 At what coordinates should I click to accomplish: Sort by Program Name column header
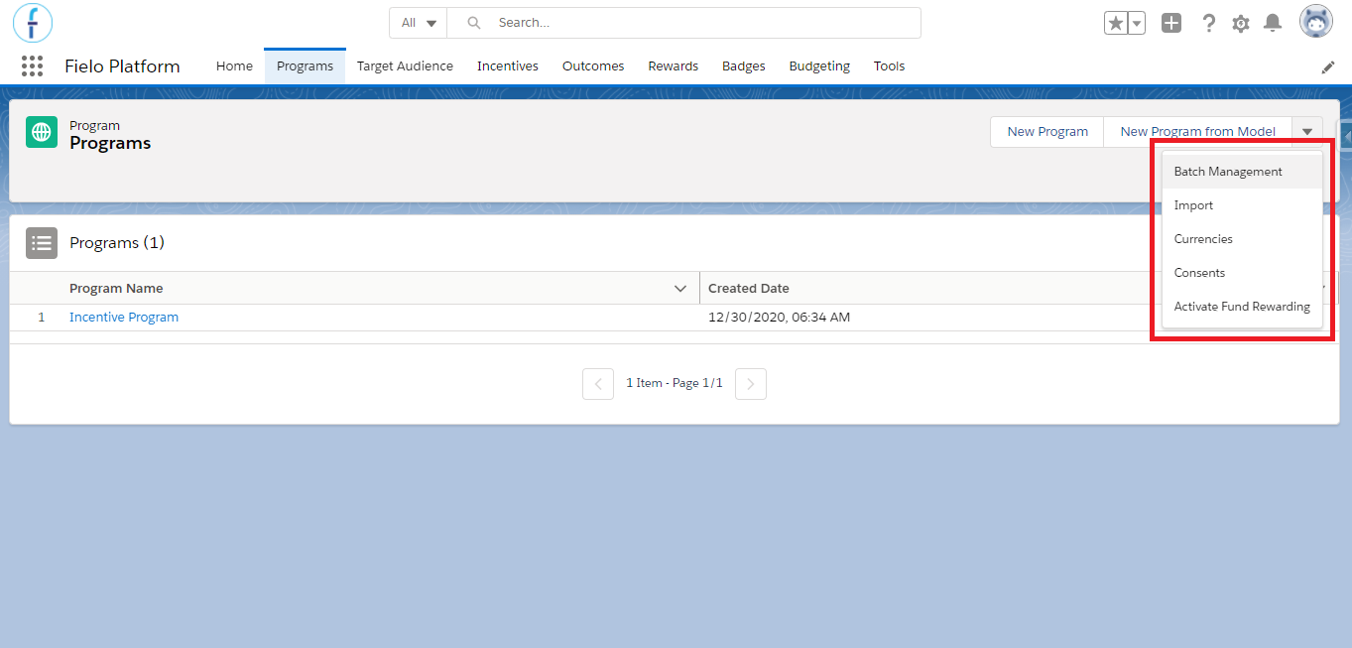116,289
